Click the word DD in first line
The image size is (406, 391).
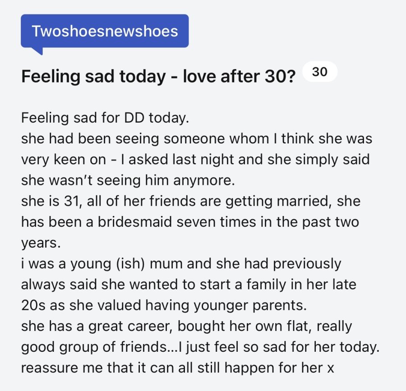click(134, 118)
